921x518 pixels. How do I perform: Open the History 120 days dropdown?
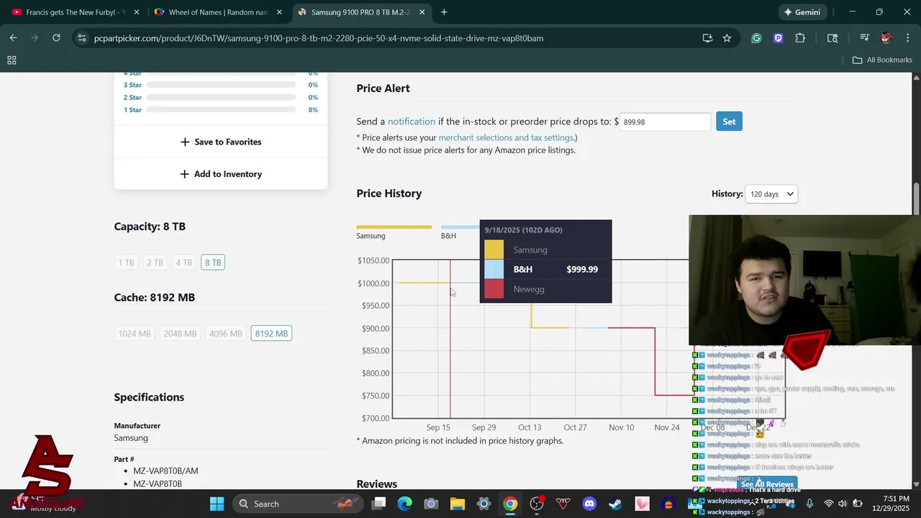(771, 194)
